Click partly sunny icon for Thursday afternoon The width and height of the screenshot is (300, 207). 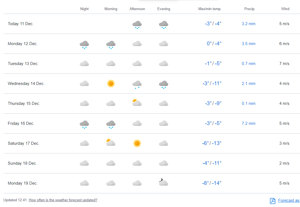[137, 103]
